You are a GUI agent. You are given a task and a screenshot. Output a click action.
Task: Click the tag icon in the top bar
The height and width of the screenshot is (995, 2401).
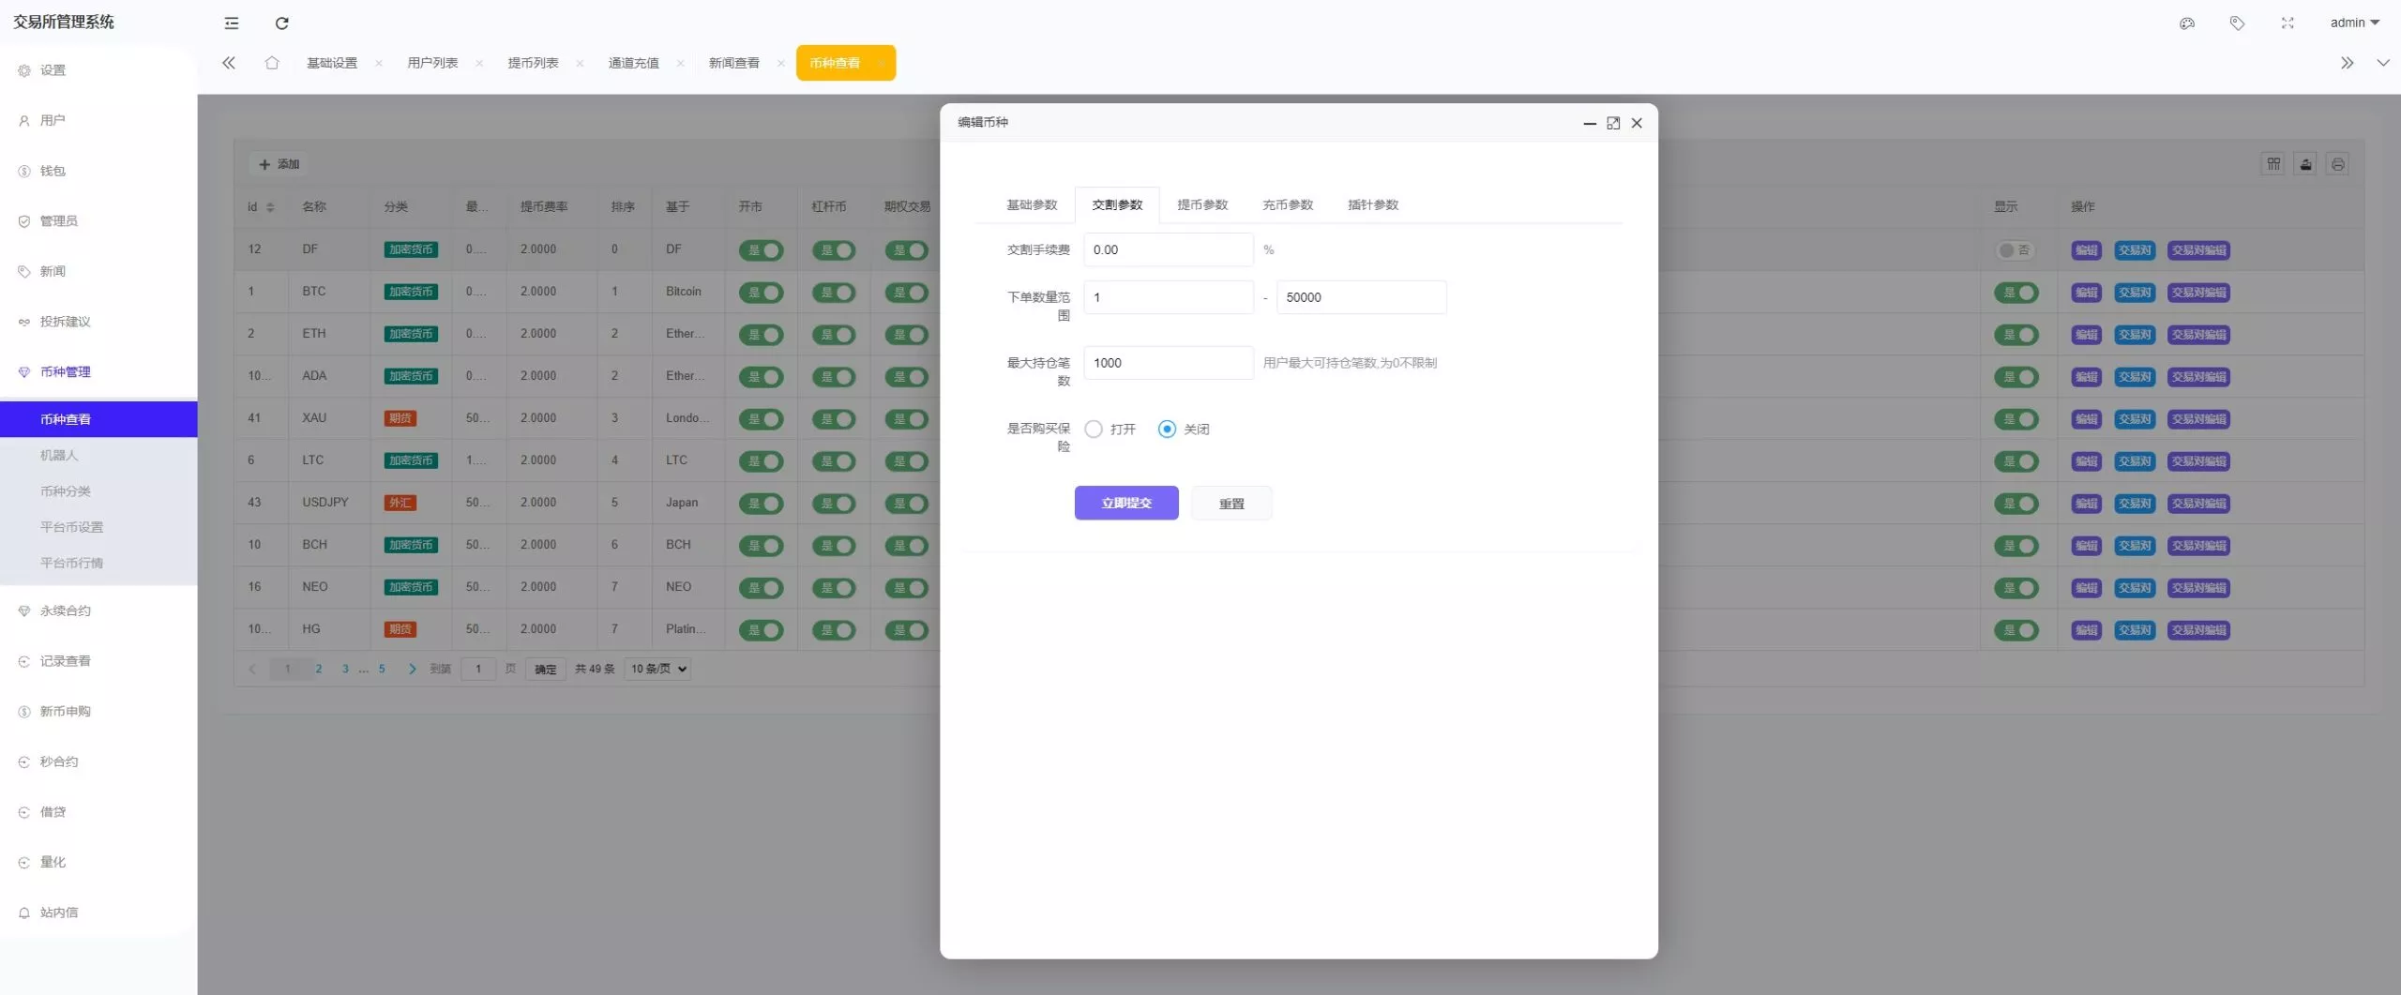2238,23
